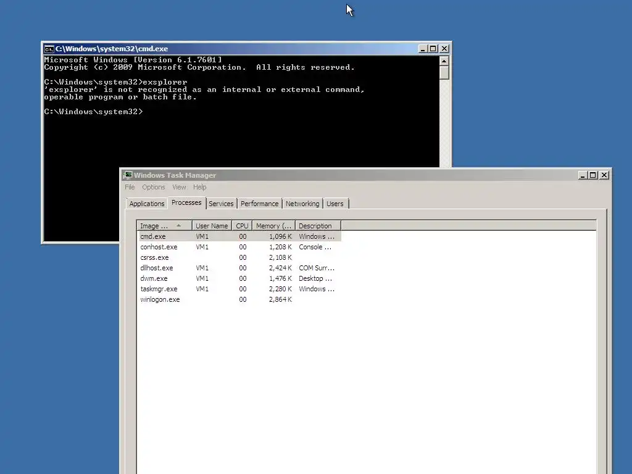Click the Console ... description cell

(315, 247)
